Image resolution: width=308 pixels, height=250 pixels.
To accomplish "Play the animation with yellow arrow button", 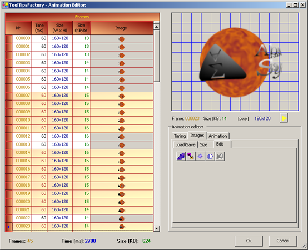I will click(x=284, y=118).
